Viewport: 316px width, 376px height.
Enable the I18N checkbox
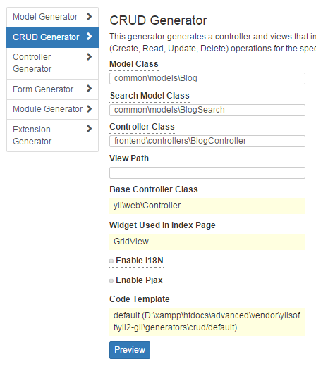[x=111, y=261]
